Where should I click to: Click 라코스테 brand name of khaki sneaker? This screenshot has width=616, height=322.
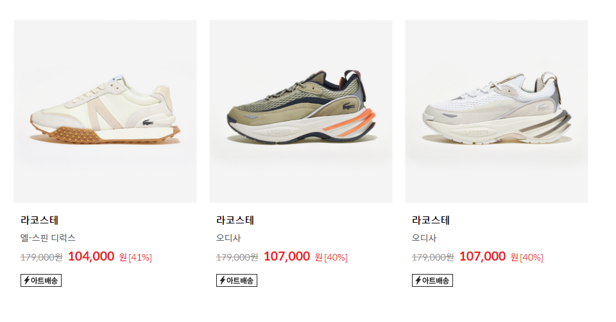[x=235, y=220]
